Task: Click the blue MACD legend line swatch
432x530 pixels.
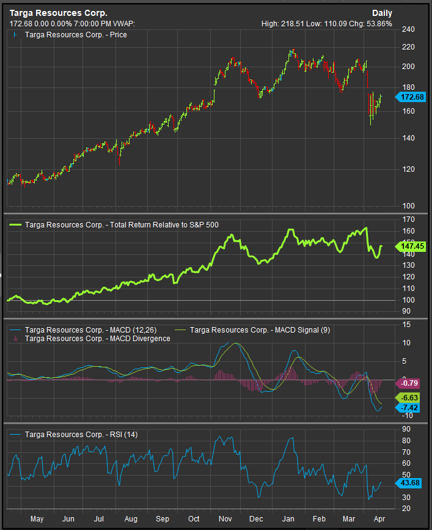Action: (x=15, y=330)
